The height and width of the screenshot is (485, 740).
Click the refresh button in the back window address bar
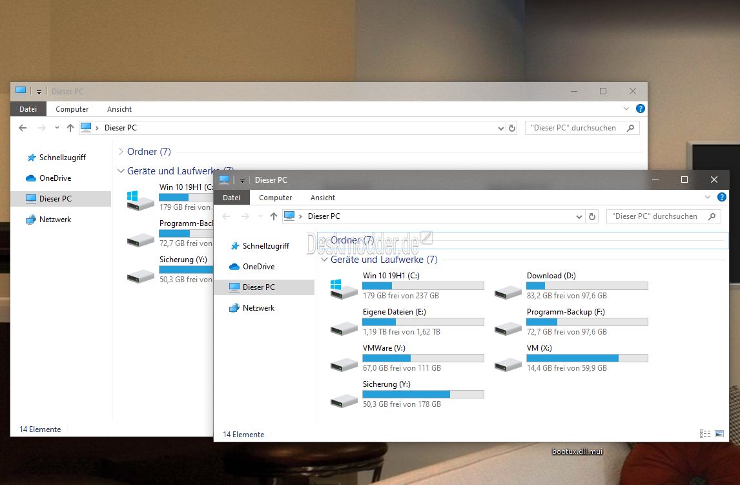512,128
